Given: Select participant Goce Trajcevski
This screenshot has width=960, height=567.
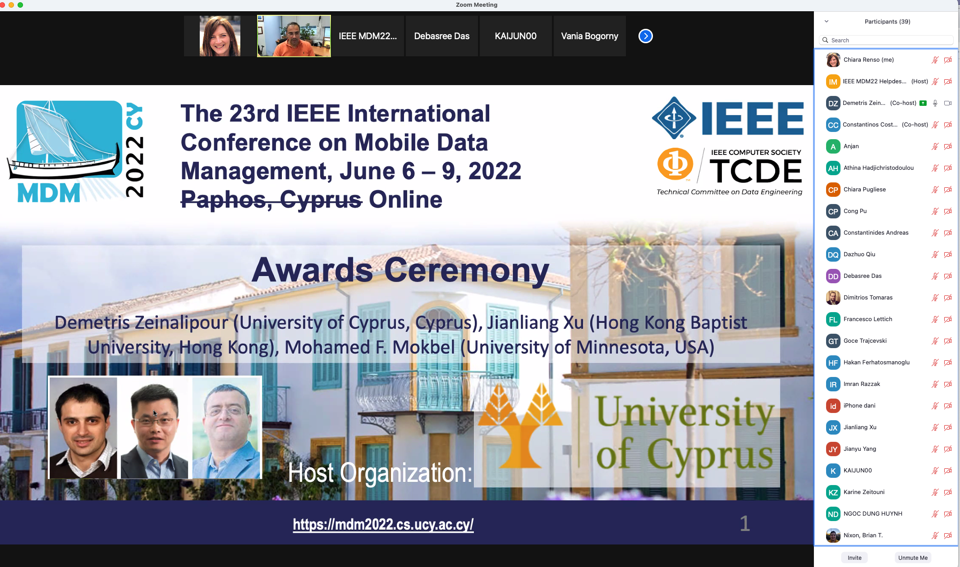Looking at the screenshot, I should [886, 341].
